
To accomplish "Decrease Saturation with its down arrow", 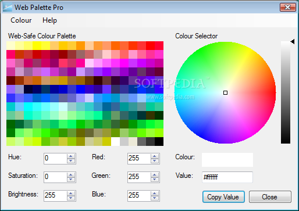I will click(71, 180).
